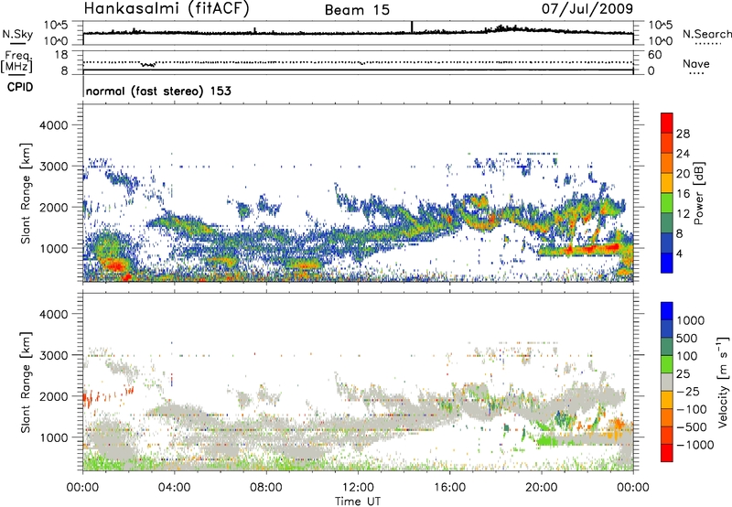Click 'Slant Range [km]' label of velocity panel
Image resolution: width=732 pixels, height=507 pixels.
tap(26, 382)
